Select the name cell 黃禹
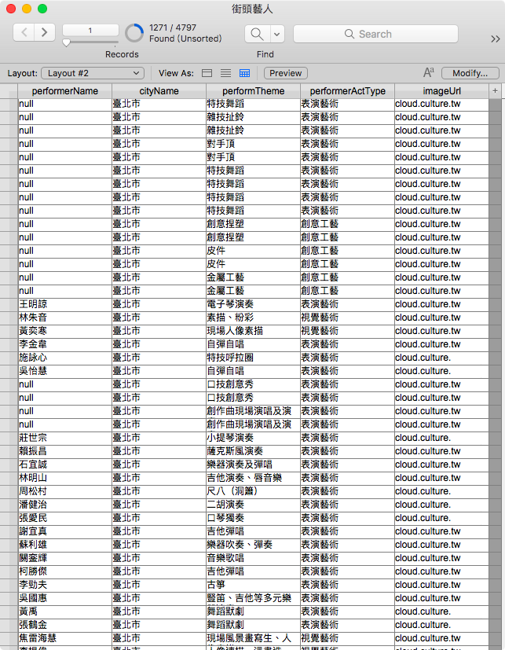This screenshot has width=505, height=650. tap(65, 611)
